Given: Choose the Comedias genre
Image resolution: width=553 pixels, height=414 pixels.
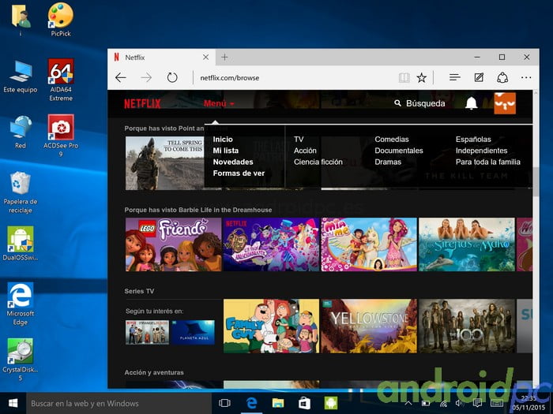Looking at the screenshot, I should point(392,140).
